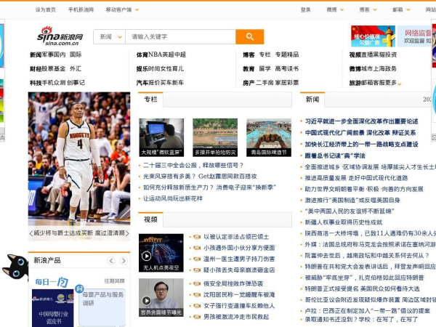Open 卢拉 一带一路 倡议提案 headline
The width and height of the screenshot is (436, 327).
[367, 310]
